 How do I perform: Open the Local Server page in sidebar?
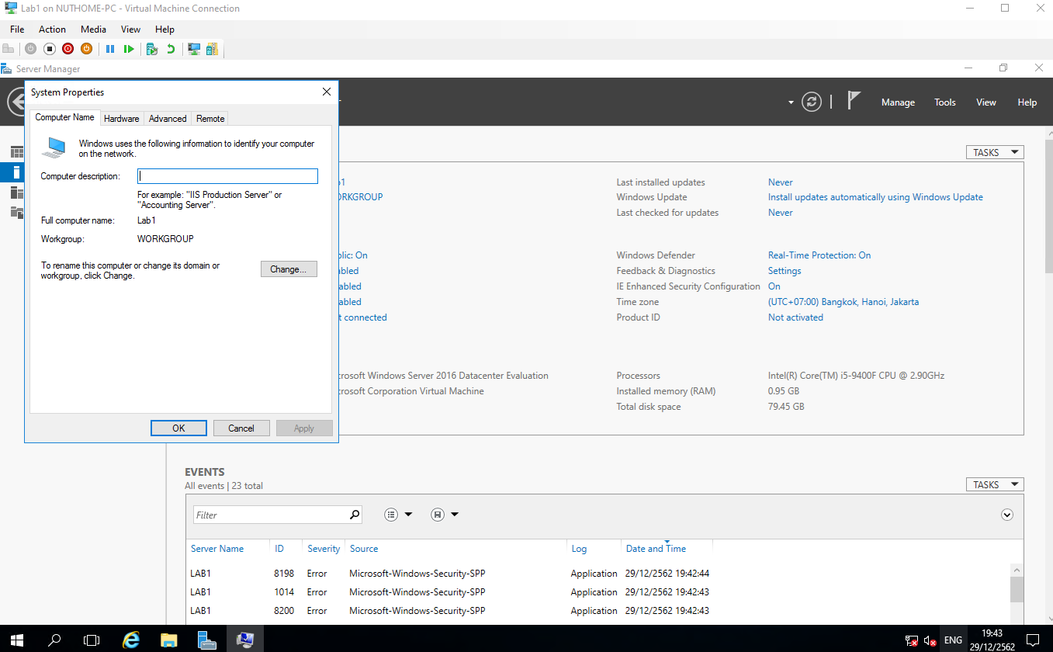click(x=16, y=172)
